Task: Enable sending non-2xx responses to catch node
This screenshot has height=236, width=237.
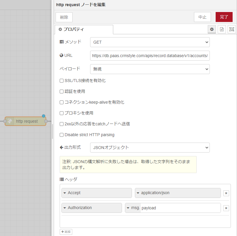Action: click(x=61, y=124)
